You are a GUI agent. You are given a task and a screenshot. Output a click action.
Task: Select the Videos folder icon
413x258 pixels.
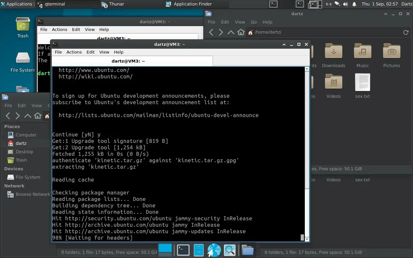334,83
